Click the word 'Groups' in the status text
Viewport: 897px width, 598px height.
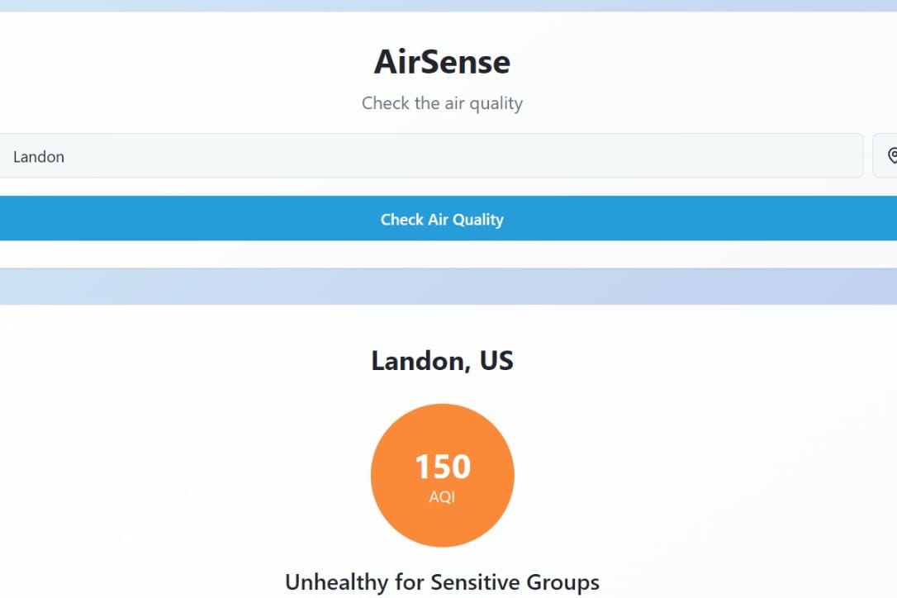(x=563, y=582)
